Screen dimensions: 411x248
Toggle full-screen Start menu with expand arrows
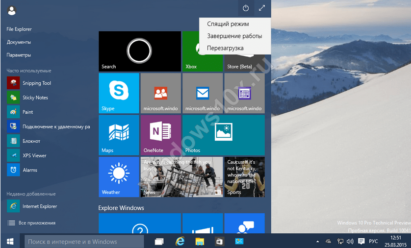262,8
